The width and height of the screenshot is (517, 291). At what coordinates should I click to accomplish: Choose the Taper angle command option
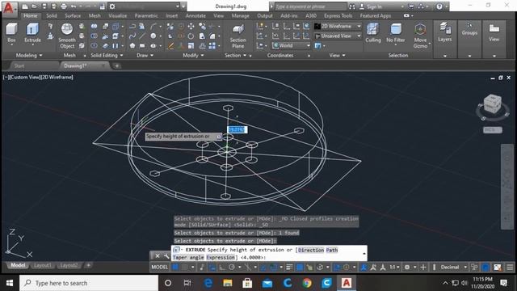coord(189,257)
